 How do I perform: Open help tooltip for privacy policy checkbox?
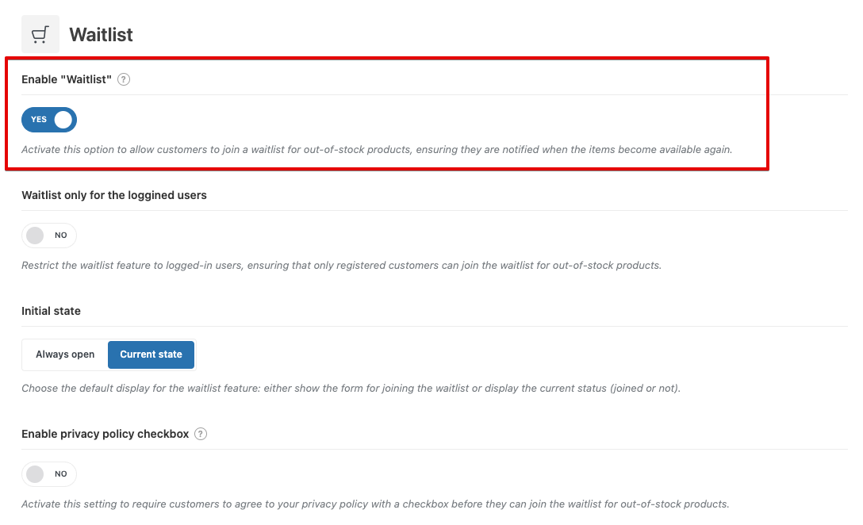[x=201, y=434]
